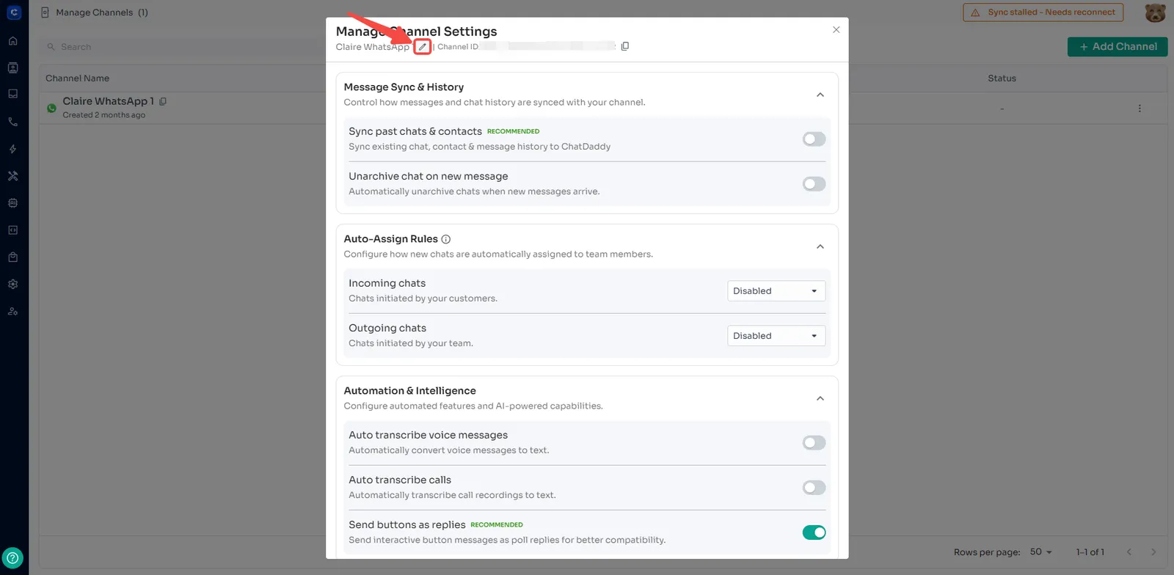Enable Sync past chats & contacts
This screenshot has height=575, width=1174.
(814, 139)
